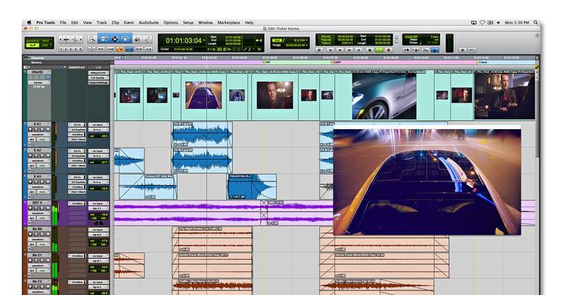Open the Grid value dropdown
The image size is (565, 295).
pos(306,40)
